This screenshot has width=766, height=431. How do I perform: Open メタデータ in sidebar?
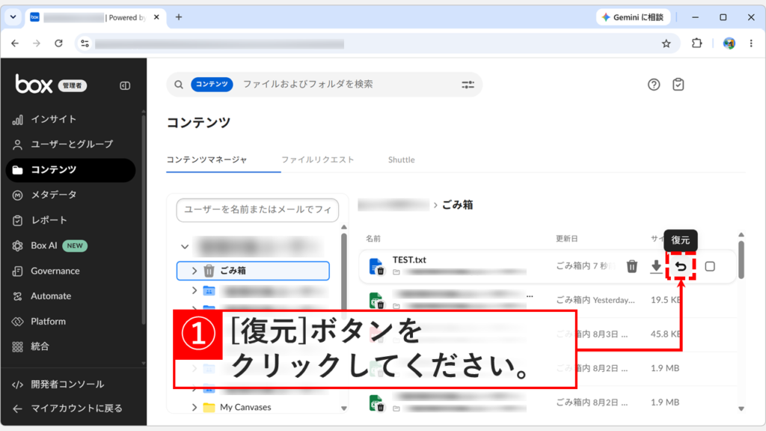click(x=70, y=195)
